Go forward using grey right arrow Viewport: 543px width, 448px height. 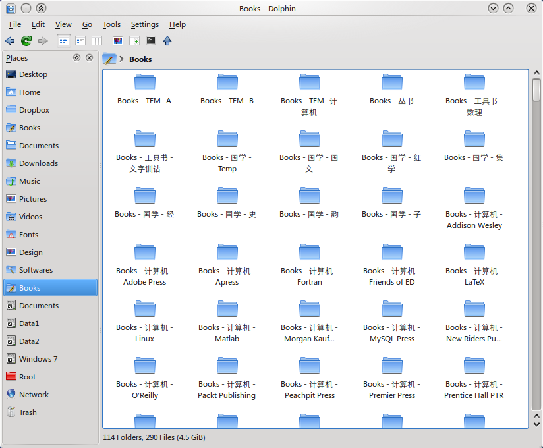(x=43, y=41)
